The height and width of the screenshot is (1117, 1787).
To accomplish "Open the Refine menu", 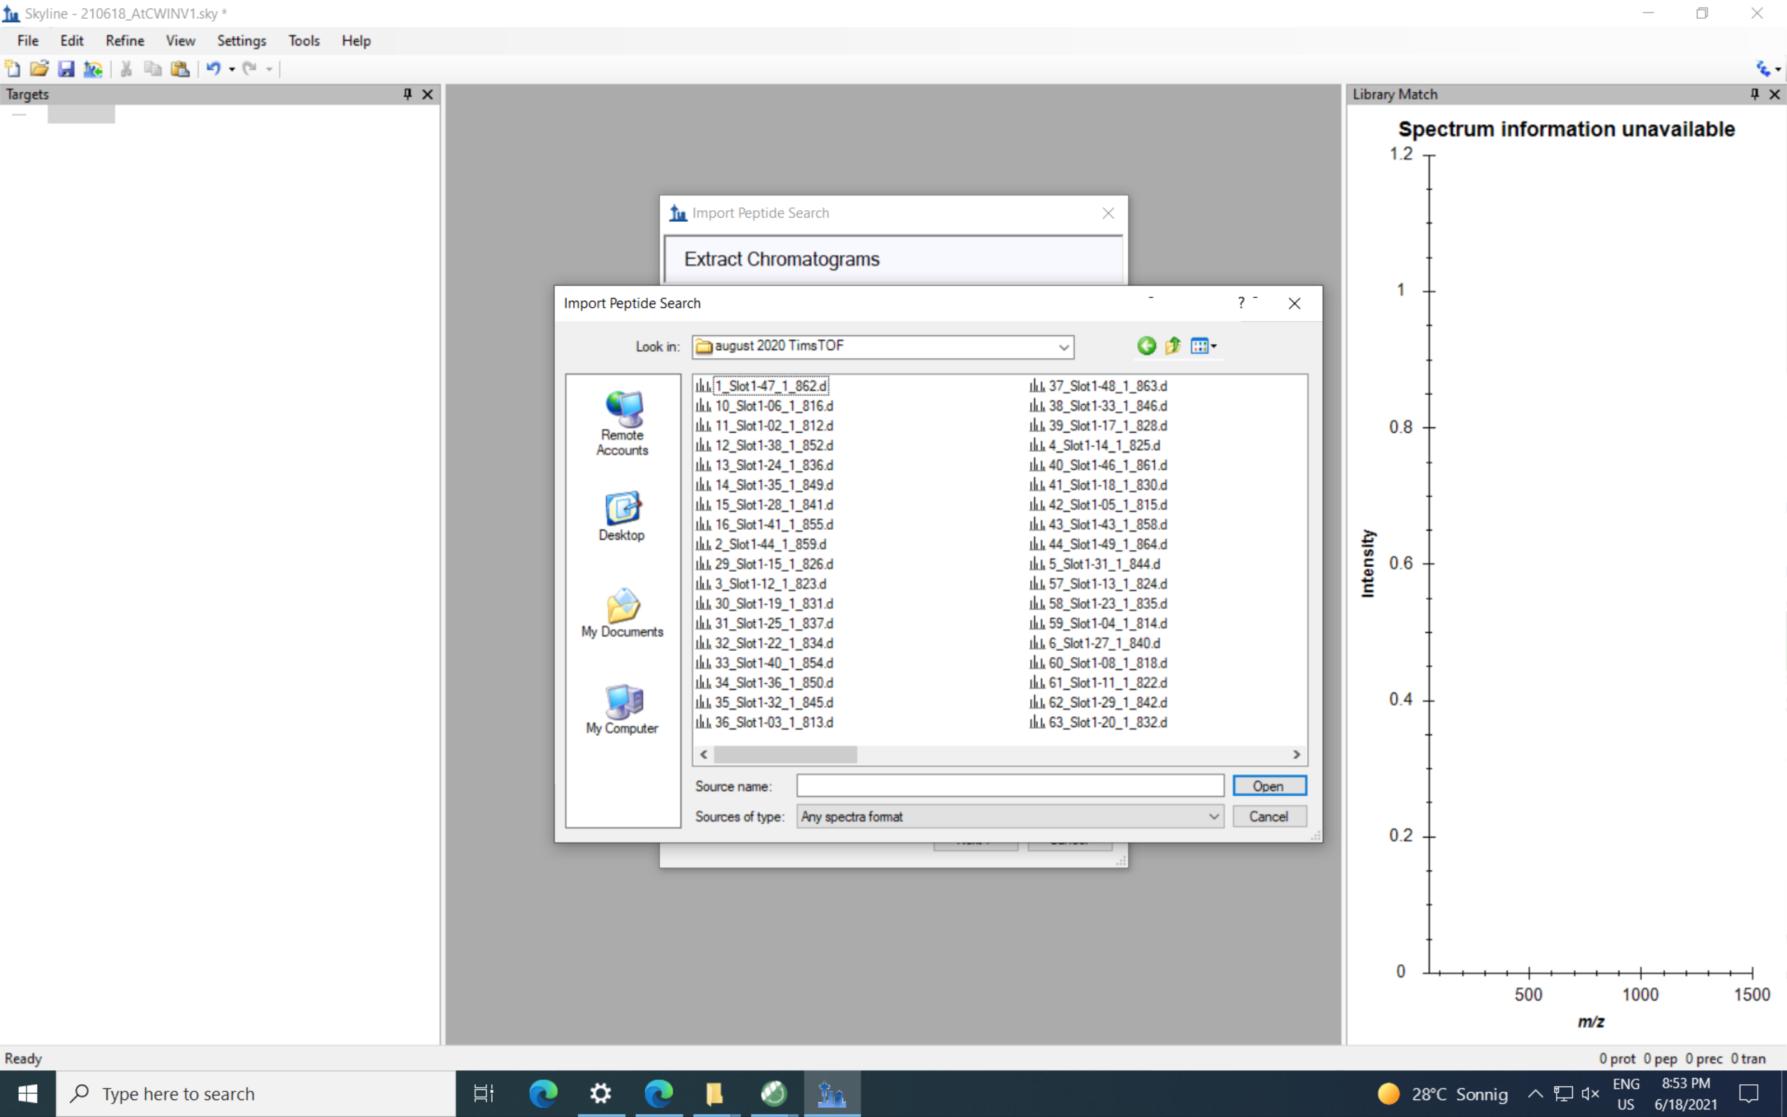I will point(124,40).
